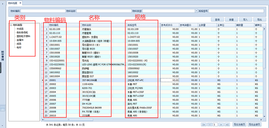Sort by the 参考成本价 column header
Viewport: 269px width, 128px height.
pos(170,25)
